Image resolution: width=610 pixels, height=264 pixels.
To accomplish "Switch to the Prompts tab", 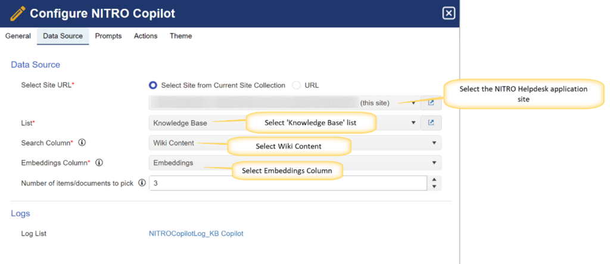I will click(x=108, y=36).
